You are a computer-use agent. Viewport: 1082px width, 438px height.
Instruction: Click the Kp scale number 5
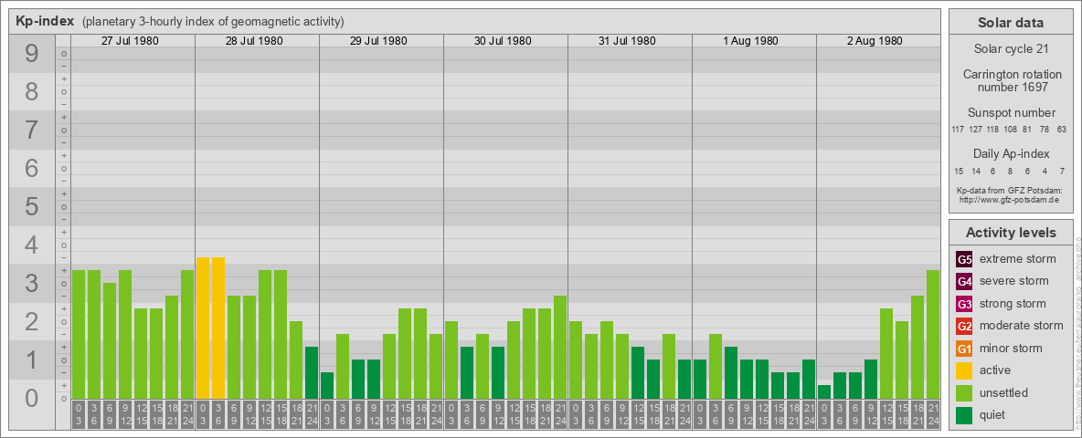(x=32, y=206)
